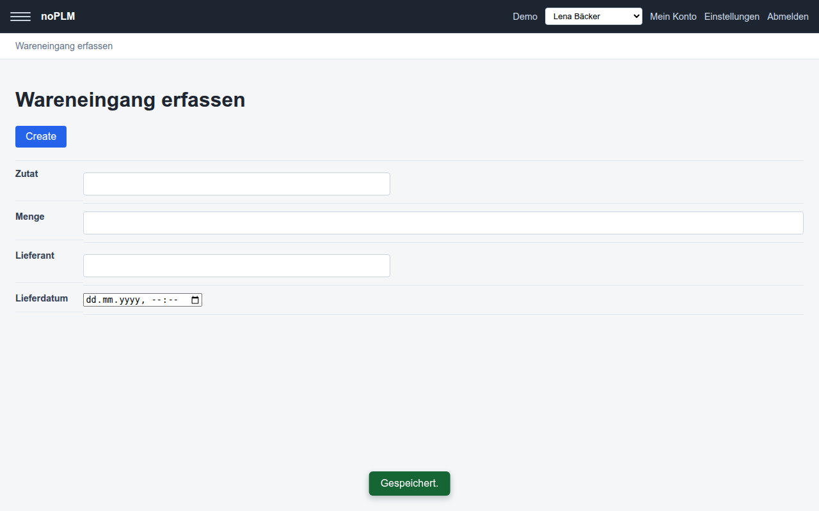Focus the Menge input field
The width and height of the screenshot is (819, 511).
443,223
